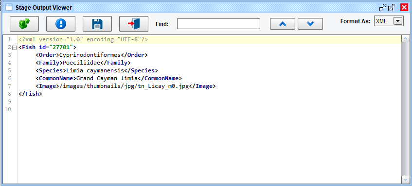Viewport: 412px width, 186px height.
Task: Click the text Grand Cayman limia
Action: coord(107,78)
